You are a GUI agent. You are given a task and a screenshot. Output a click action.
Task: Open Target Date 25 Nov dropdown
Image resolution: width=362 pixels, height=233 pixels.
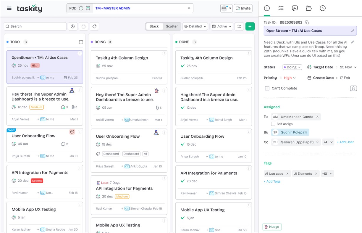(348, 67)
